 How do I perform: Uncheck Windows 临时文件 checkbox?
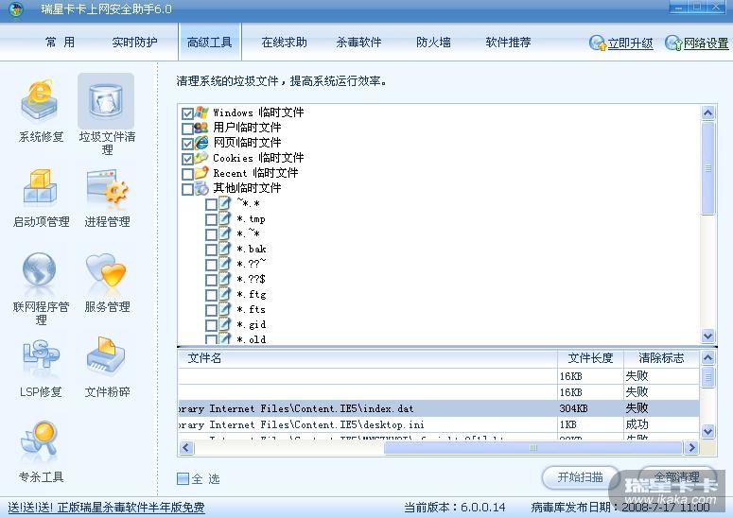click(x=187, y=113)
